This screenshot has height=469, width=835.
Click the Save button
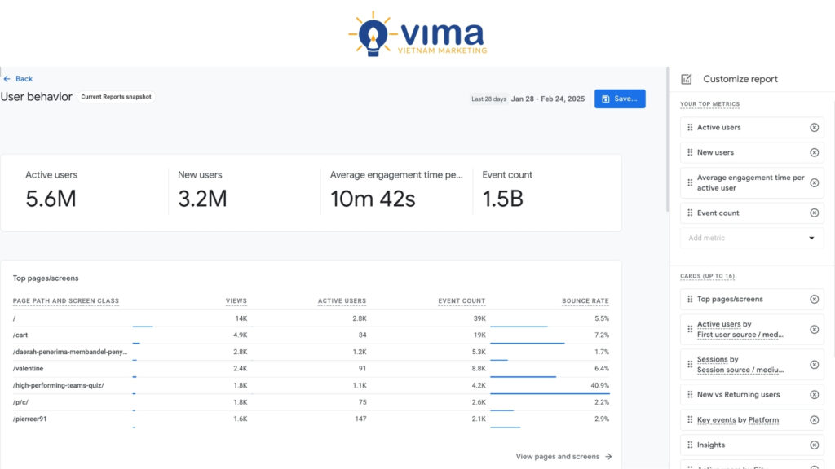[x=620, y=99]
